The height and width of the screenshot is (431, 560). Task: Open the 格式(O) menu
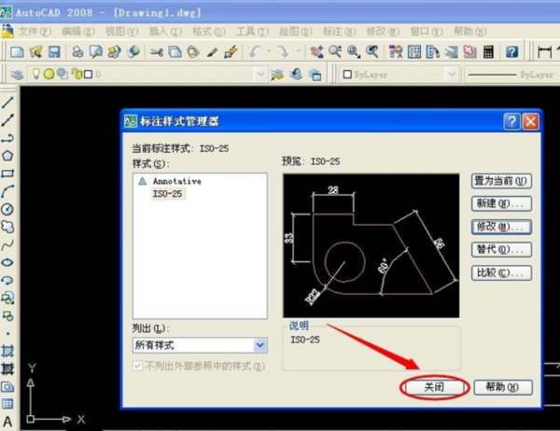209,32
